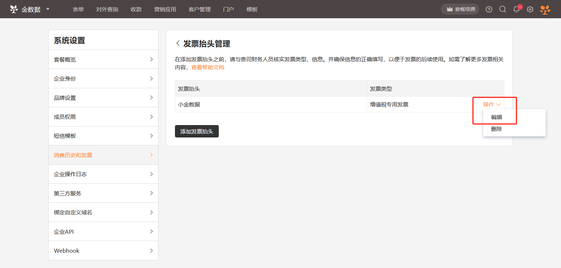Open the 表单 menu
The height and width of the screenshot is (268, 561).
click(x=78, y=9)
